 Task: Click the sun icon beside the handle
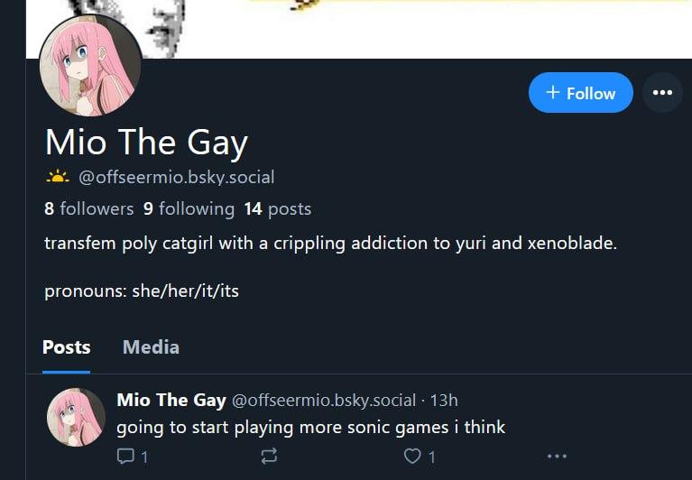[x=57, y=177]
